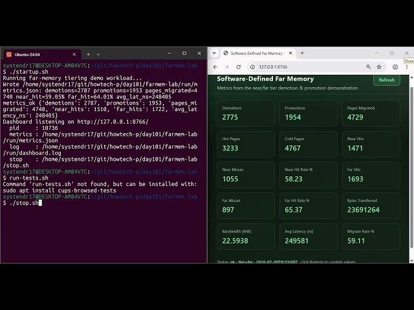Click the 'Running far-memory tiering demo workload...' line
The width and height of the screenshot is (414, 310).
(x=72, y=78)
